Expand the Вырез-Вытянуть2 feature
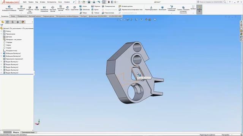Image resolution: width=243 pixels, height=136 pixels. click(2, 65)
